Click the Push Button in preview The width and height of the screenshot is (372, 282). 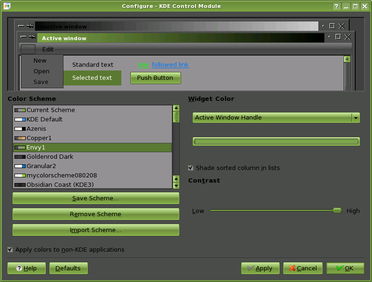pos(155,78)
